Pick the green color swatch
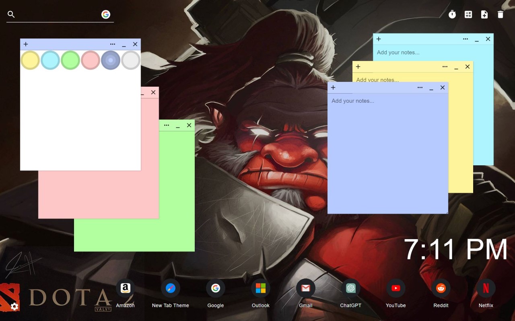 (70, 60)
